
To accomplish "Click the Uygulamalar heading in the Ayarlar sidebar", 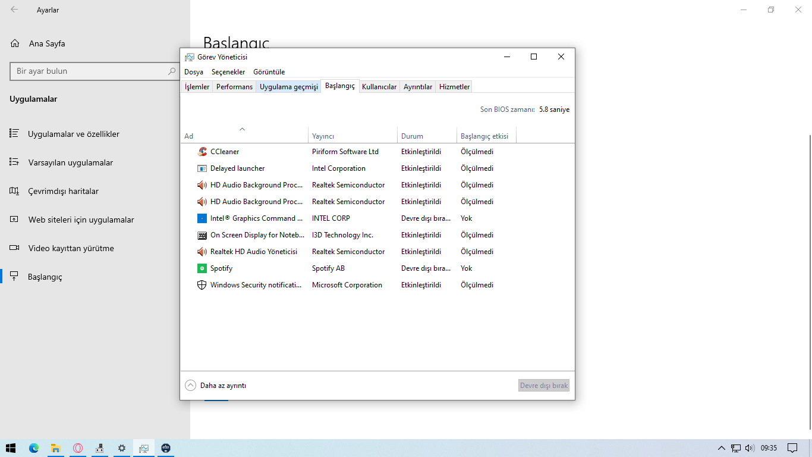I will tap(33, 99).
